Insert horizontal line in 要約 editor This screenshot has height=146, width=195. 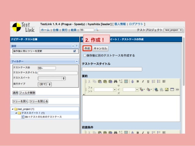point(177,89)
